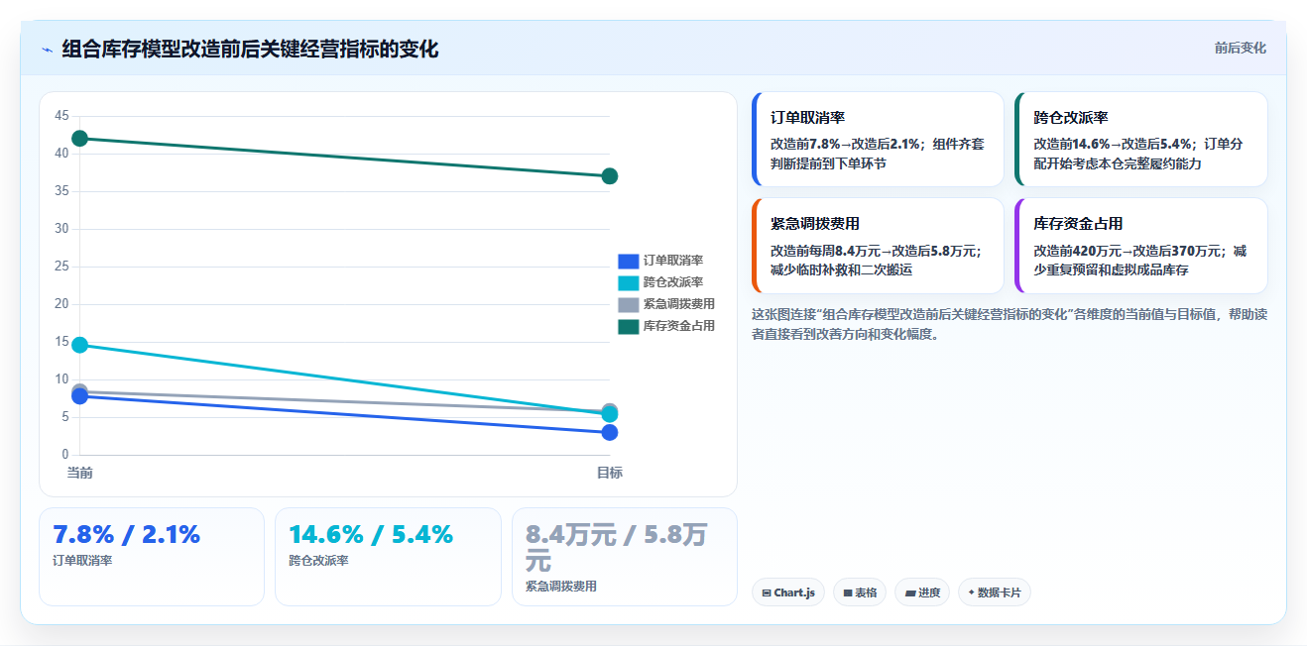Screen dimensions: 1307x646
Task: Open the 库存资金占用 info card
Action: tap(1141, 246)
